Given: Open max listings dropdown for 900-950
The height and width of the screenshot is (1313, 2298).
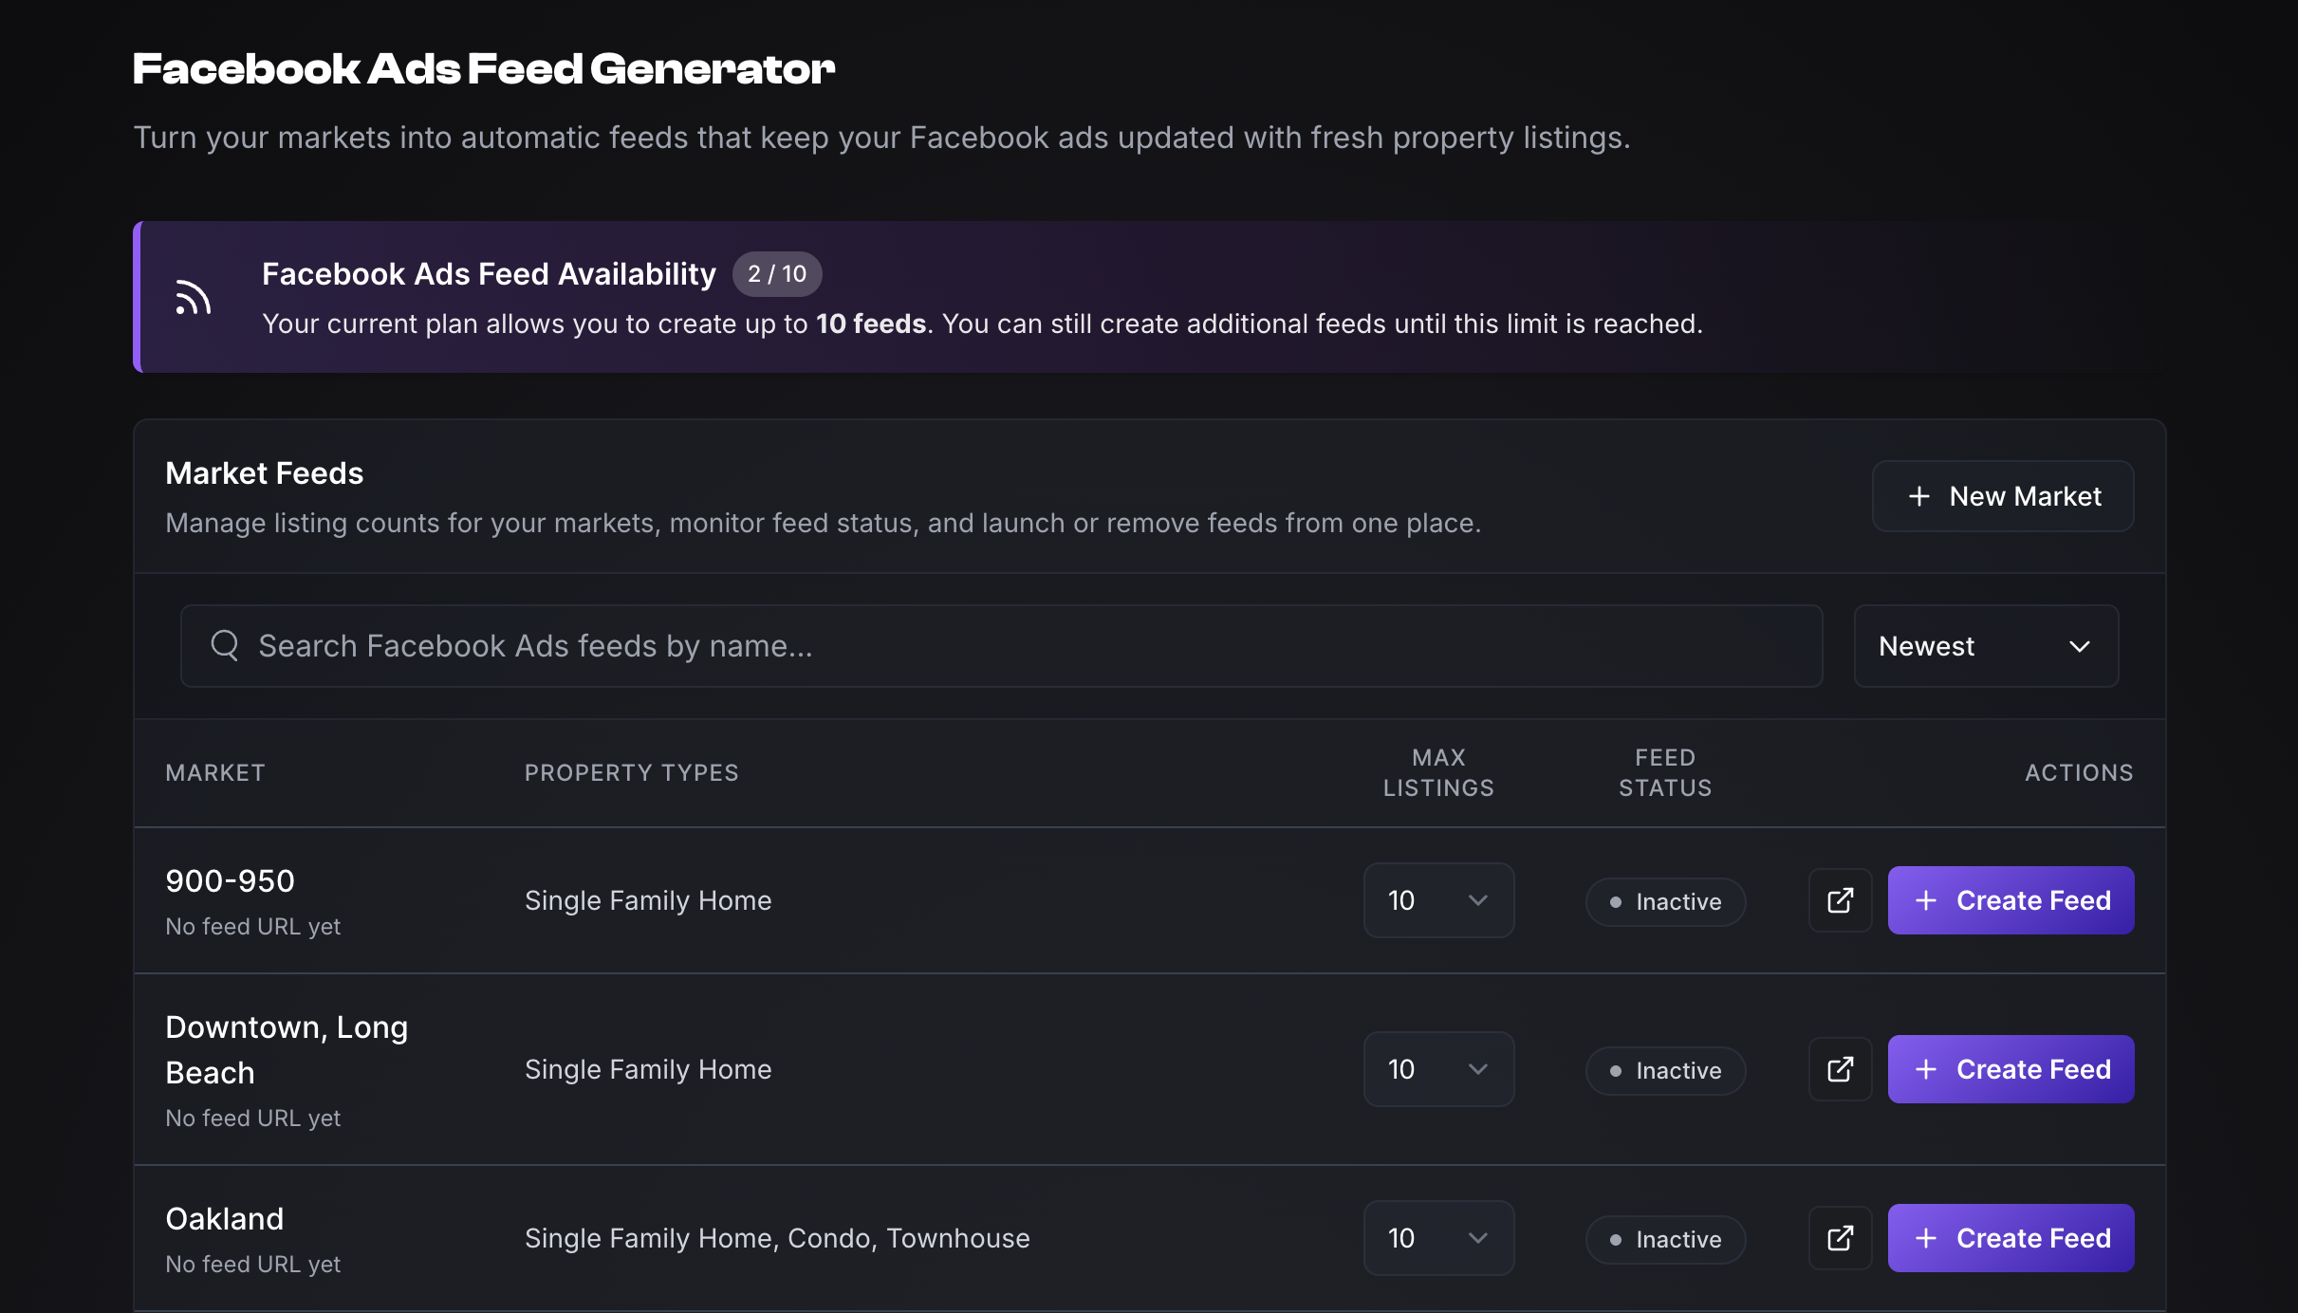Looking at the screenshot, I should coord(1438,900).
